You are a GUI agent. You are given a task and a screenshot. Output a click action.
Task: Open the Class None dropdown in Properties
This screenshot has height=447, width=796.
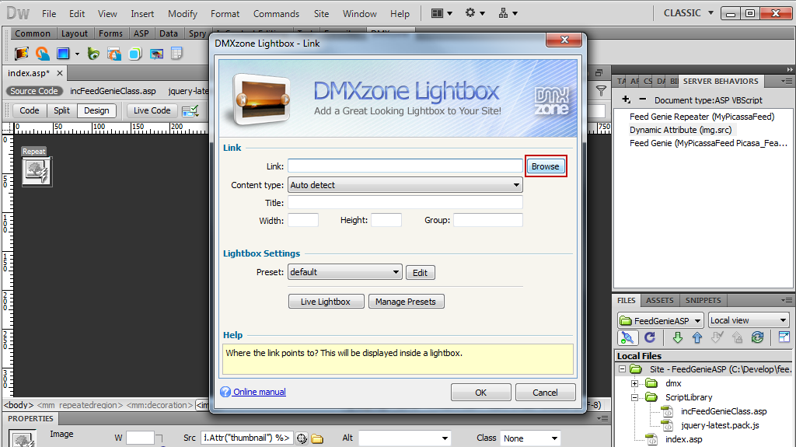tap(530, 438)
